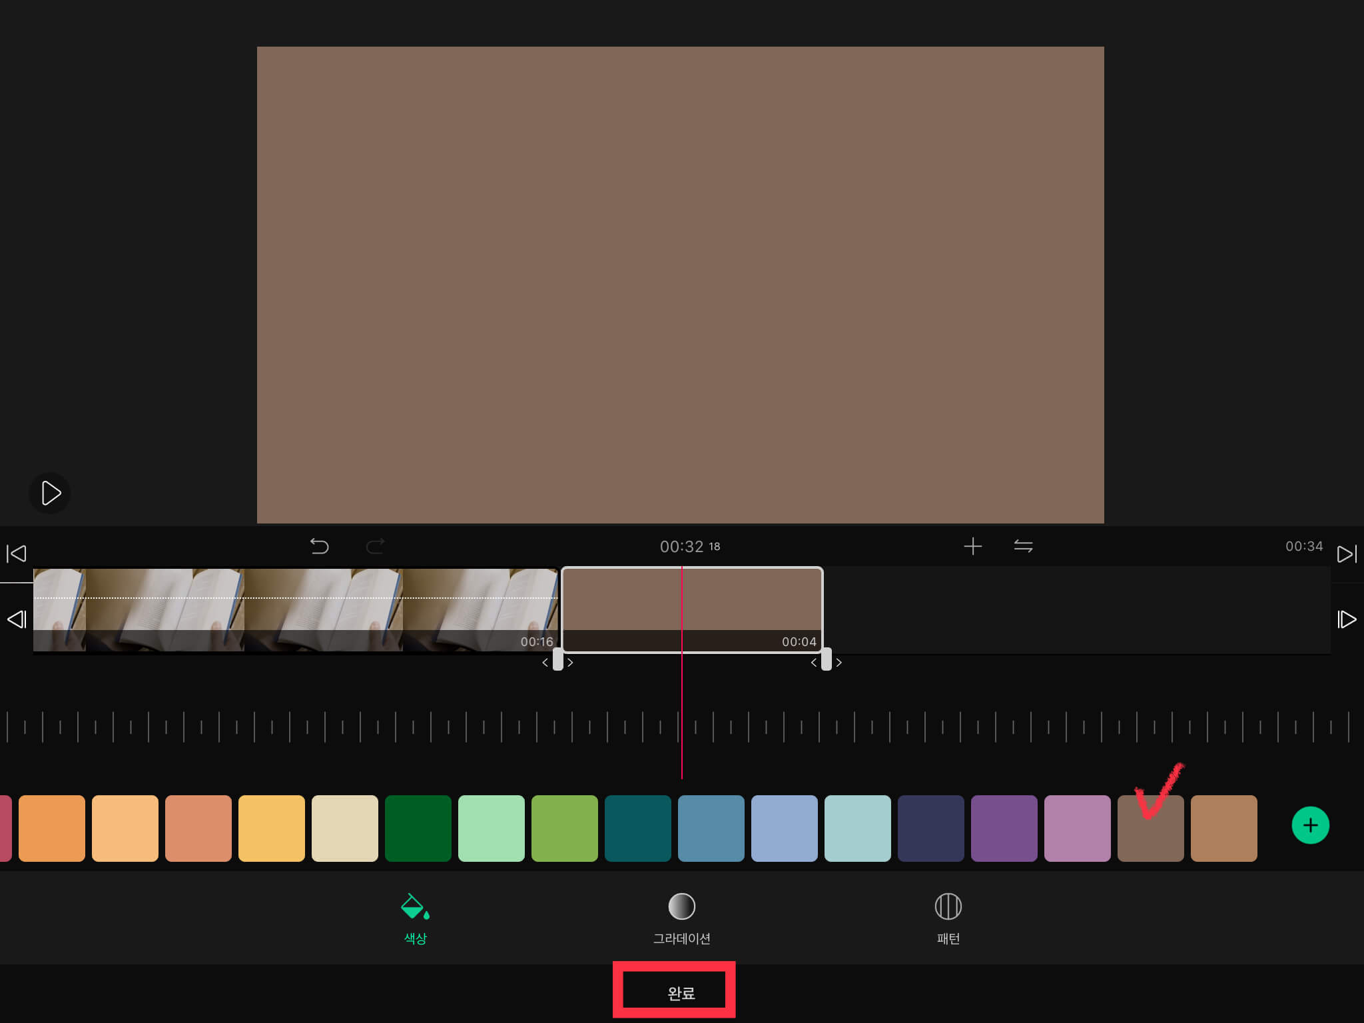Select the navy blue color swatch
The height and width of the screenshot is (1023, 1364).
point(930,828)
